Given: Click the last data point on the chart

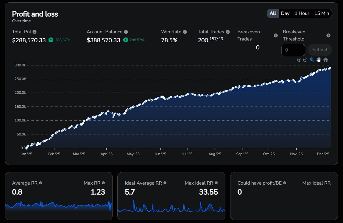Looking at the screenshot, I should [x=330, y=68].
